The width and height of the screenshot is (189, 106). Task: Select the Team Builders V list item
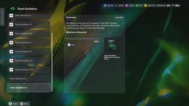[x=29, y=43]
